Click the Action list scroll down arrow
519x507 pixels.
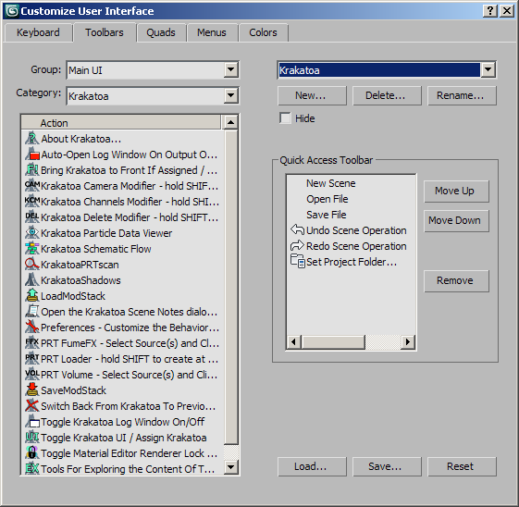pos(230,467)
